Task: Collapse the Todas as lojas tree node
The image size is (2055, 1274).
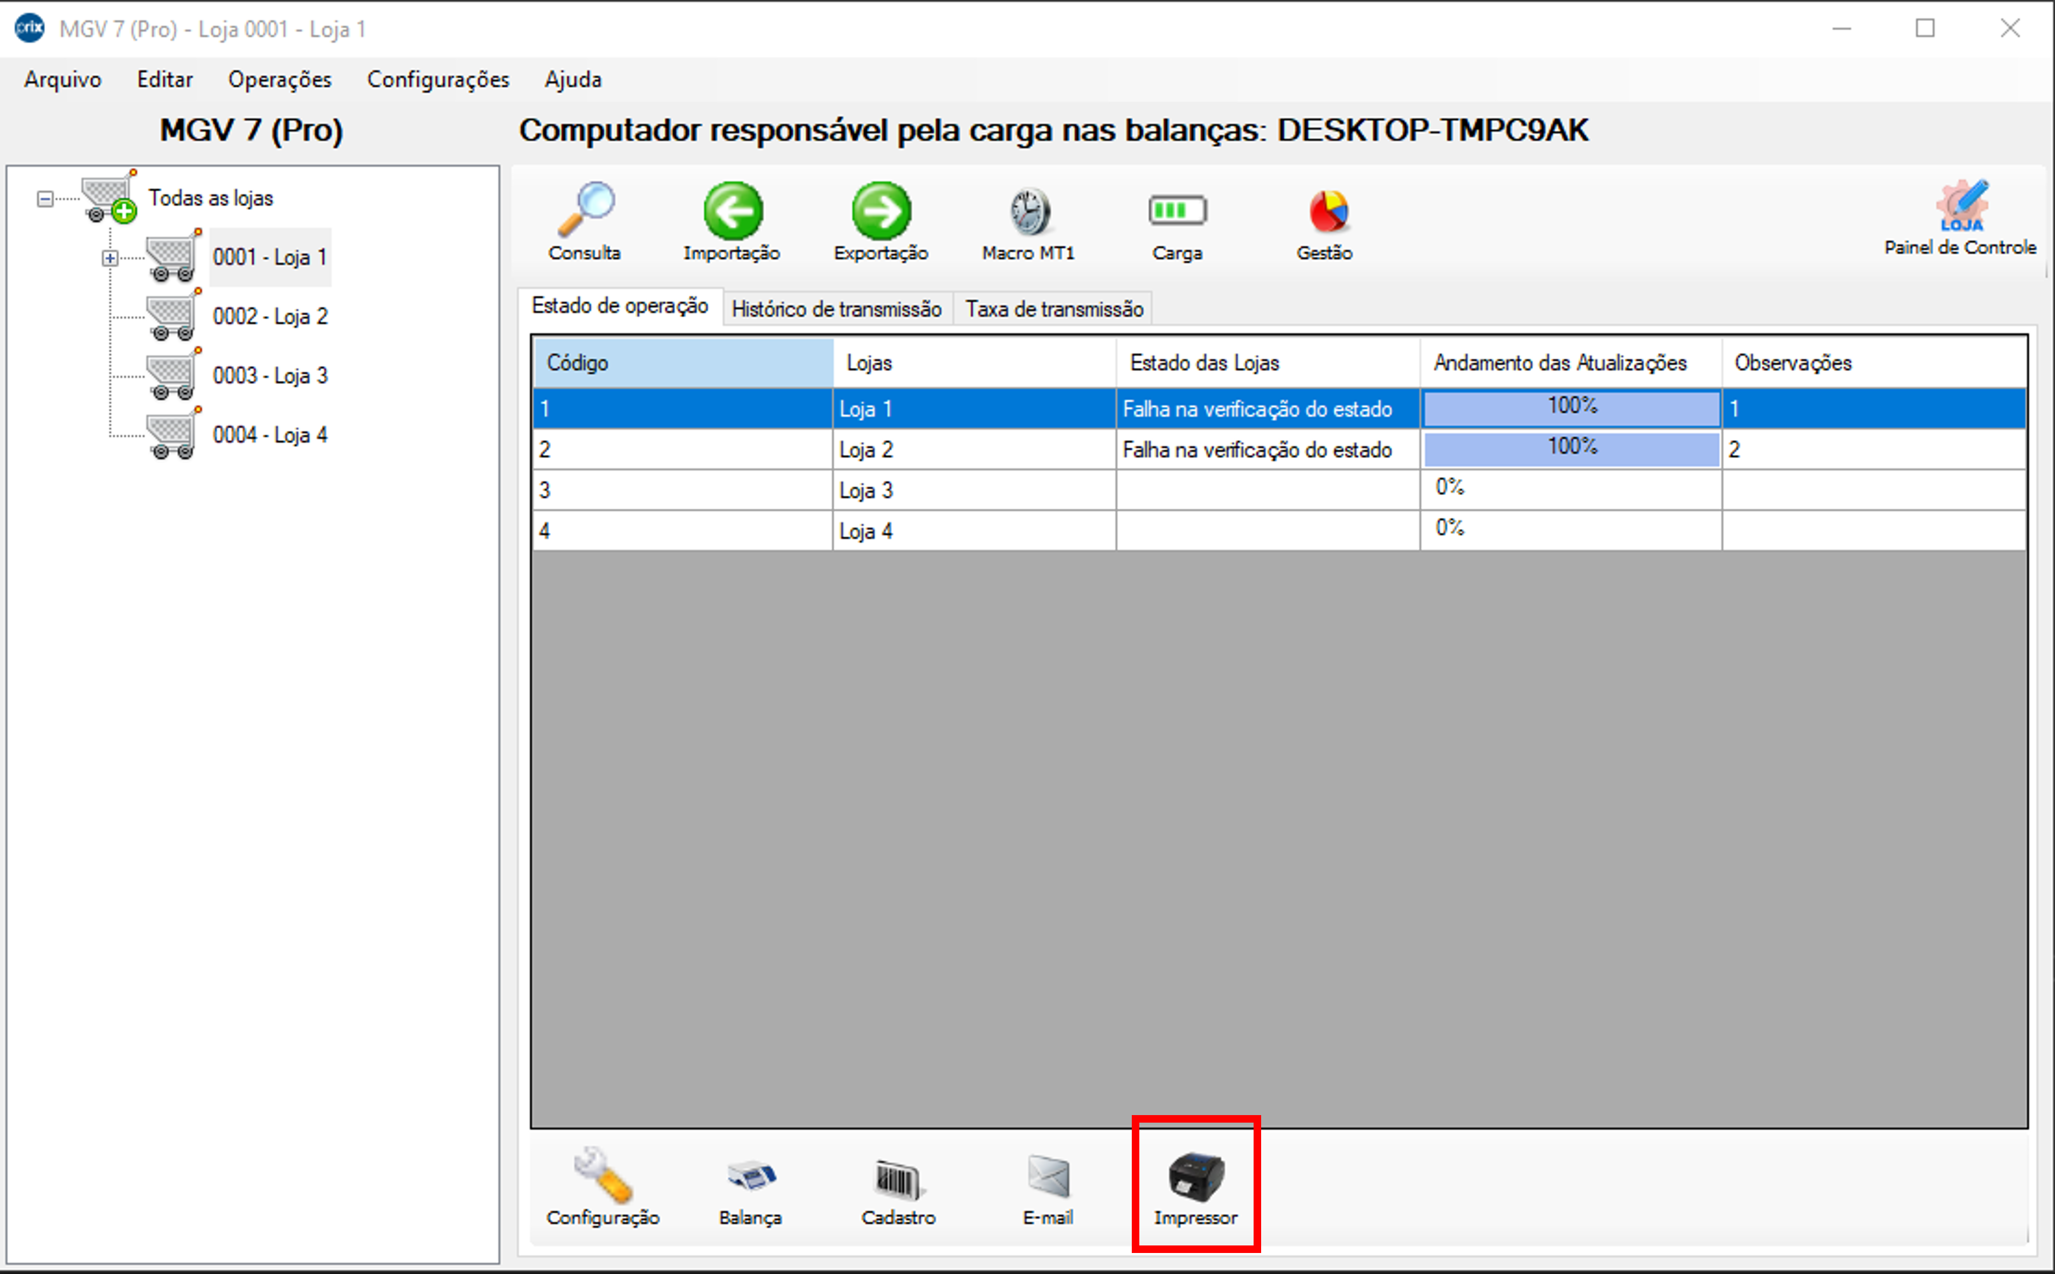Action: click(x=45, y=199)
